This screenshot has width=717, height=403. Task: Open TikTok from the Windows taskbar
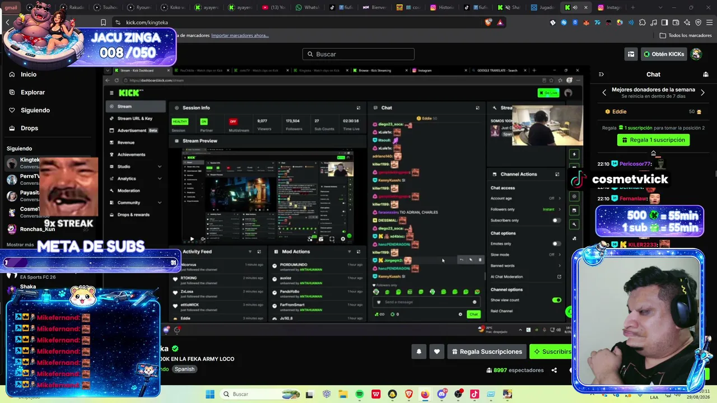coord(474,394)
